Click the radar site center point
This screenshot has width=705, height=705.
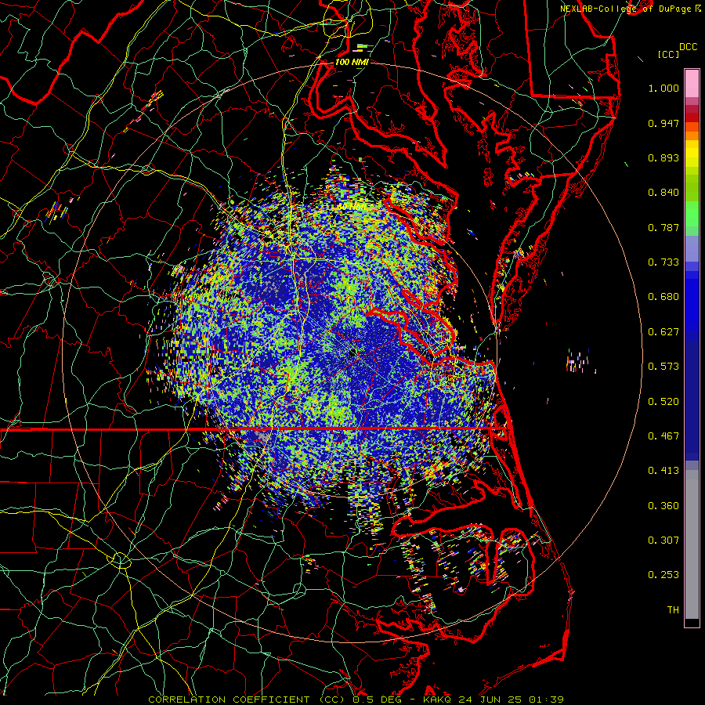(x=352, y=354)
